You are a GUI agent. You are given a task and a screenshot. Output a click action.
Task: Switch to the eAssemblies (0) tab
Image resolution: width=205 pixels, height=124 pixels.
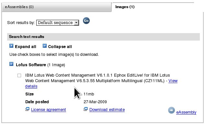point(57,7)
